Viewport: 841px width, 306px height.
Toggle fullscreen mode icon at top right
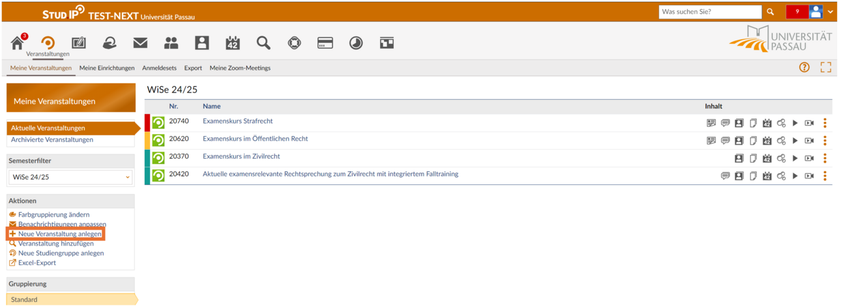(x=826, y=67)
